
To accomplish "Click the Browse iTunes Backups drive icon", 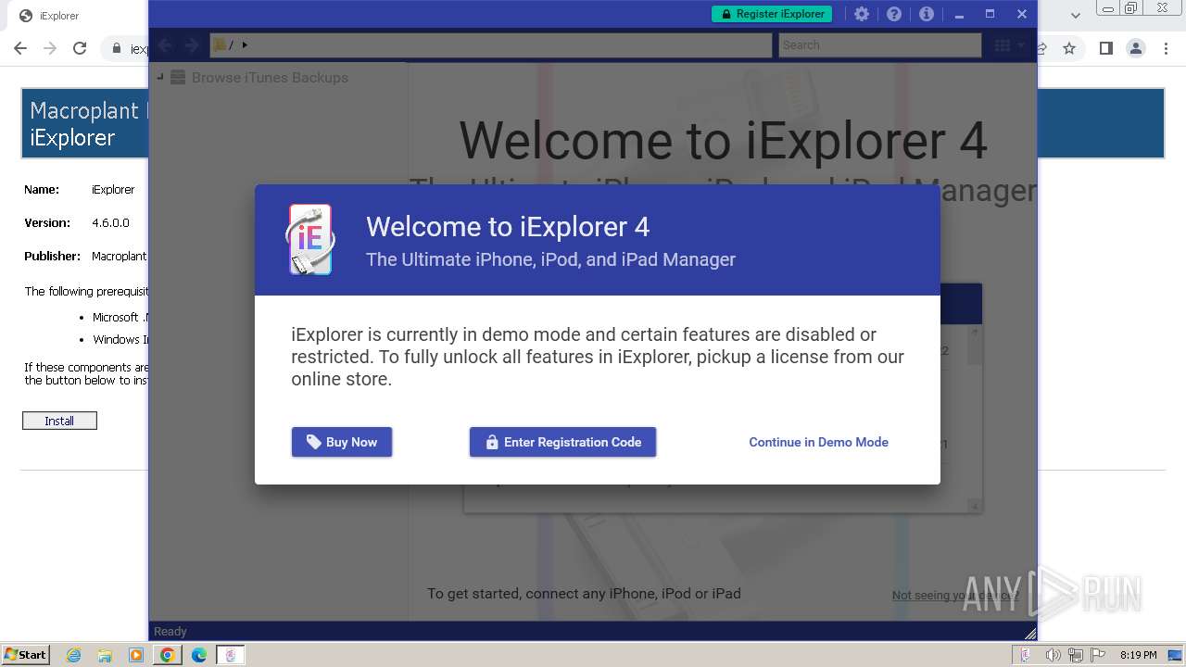I will click(x=178, y=78).
